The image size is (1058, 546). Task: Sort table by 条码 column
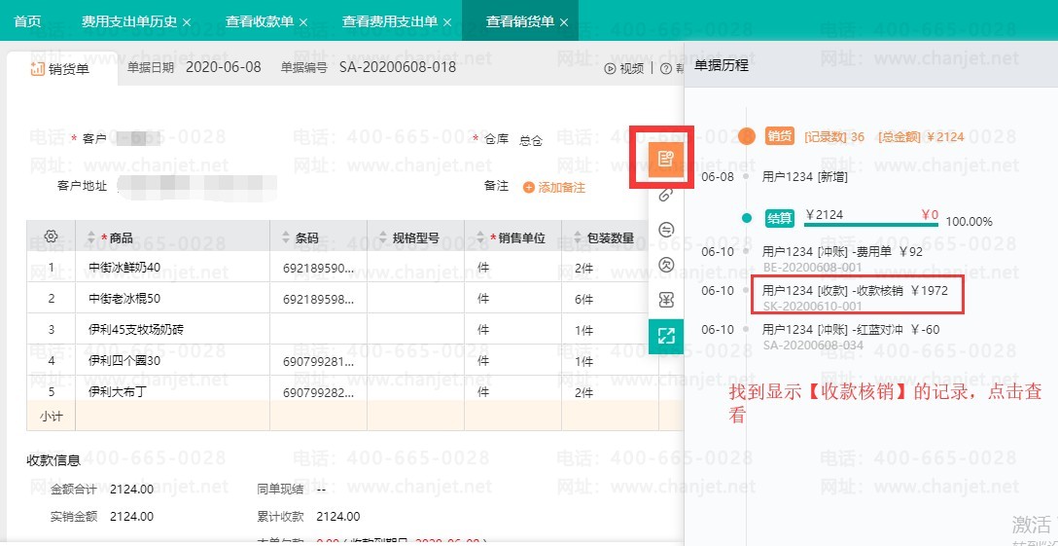(x=286, y=238)
